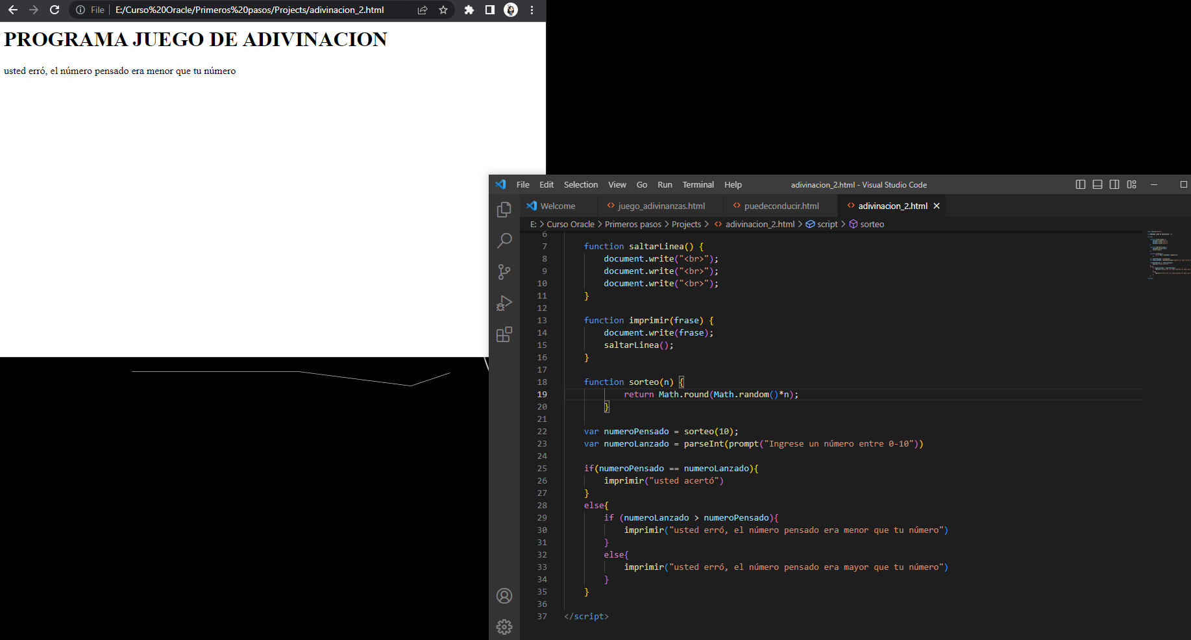Click 'function imprimir(frase)' code line
The height and width of the screenshot is (640, 1191).
point(648,320)
